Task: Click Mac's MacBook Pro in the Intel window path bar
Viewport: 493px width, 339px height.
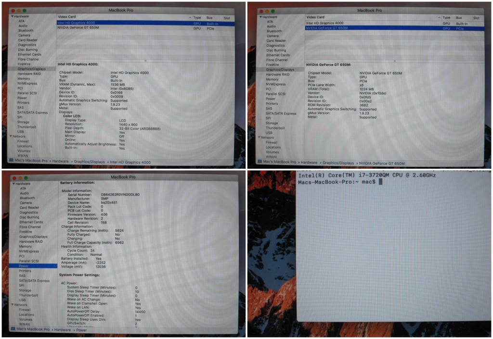Action: pos(31,161)
